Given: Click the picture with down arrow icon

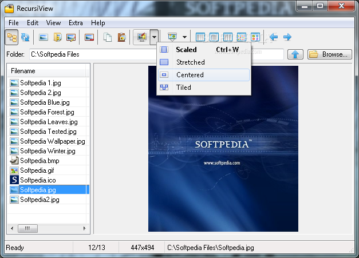Looking at the screenshot, I should click(x=172, y=37).
